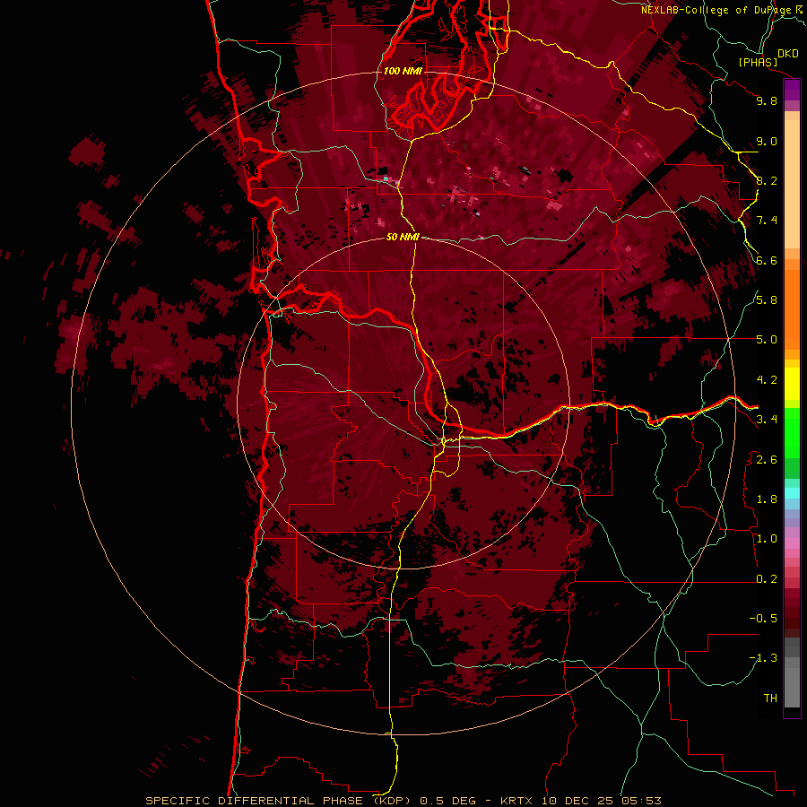Click the 1.8 scale value
The height and width of the screenshot is (807, 807).
(767, 499)
